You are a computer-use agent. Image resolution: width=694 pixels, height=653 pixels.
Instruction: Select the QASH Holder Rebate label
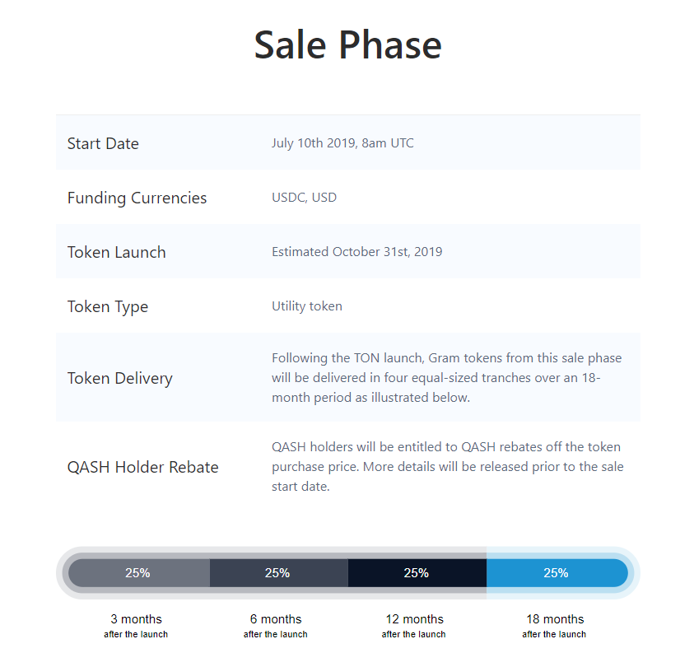click(143, 467)
